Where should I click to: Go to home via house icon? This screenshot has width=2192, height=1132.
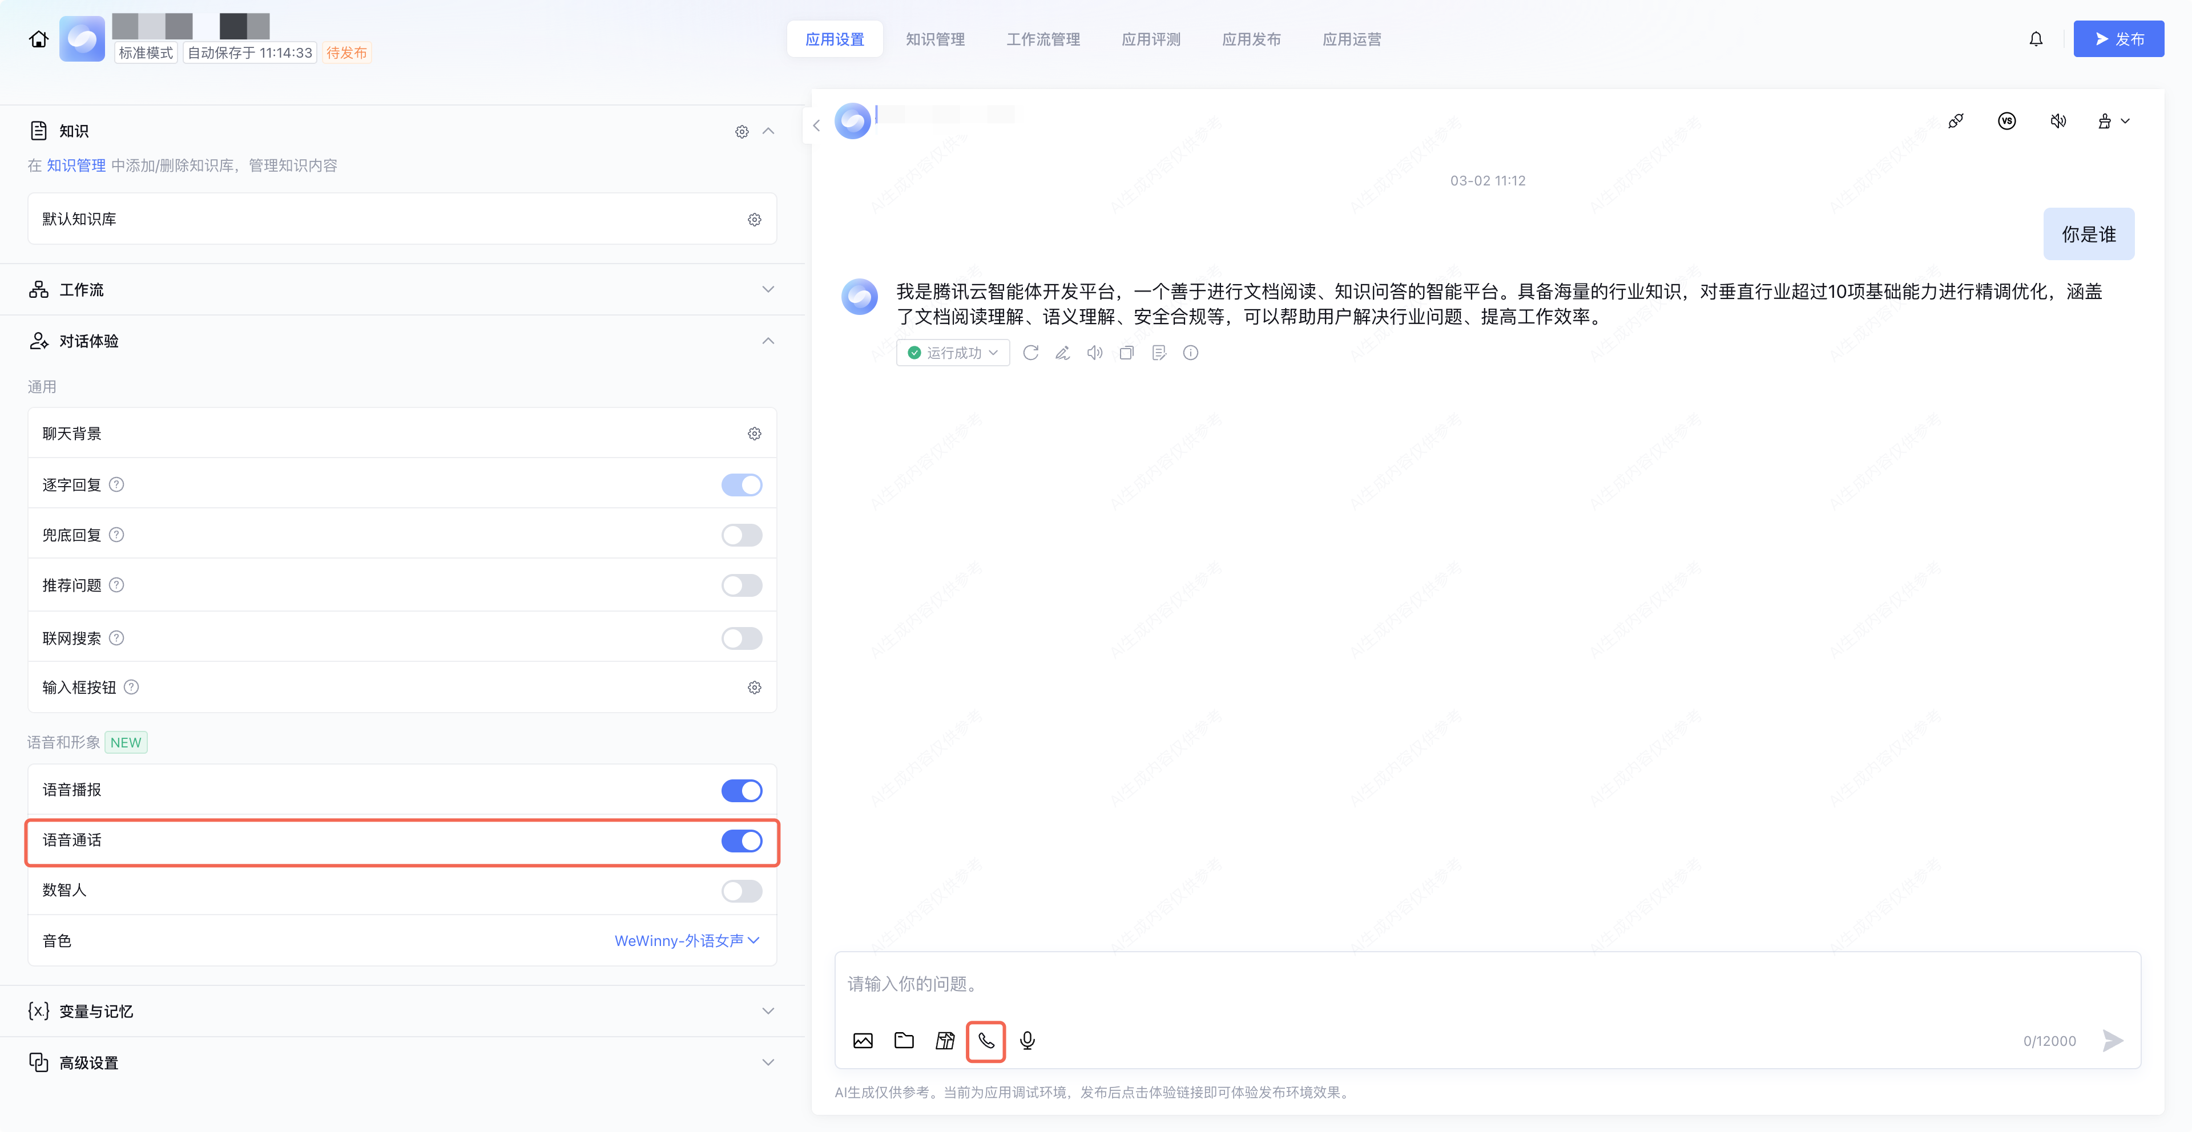point(38,39)
